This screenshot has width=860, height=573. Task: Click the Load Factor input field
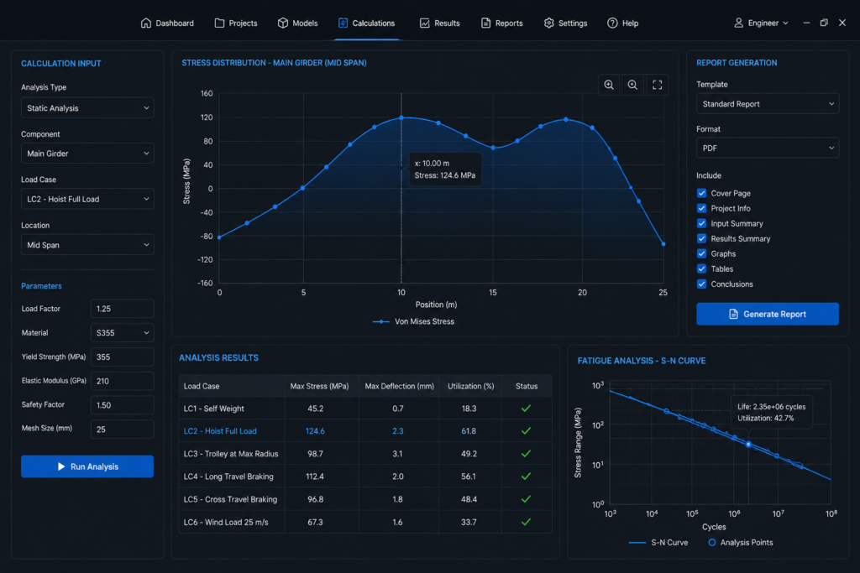coord(122,309)
